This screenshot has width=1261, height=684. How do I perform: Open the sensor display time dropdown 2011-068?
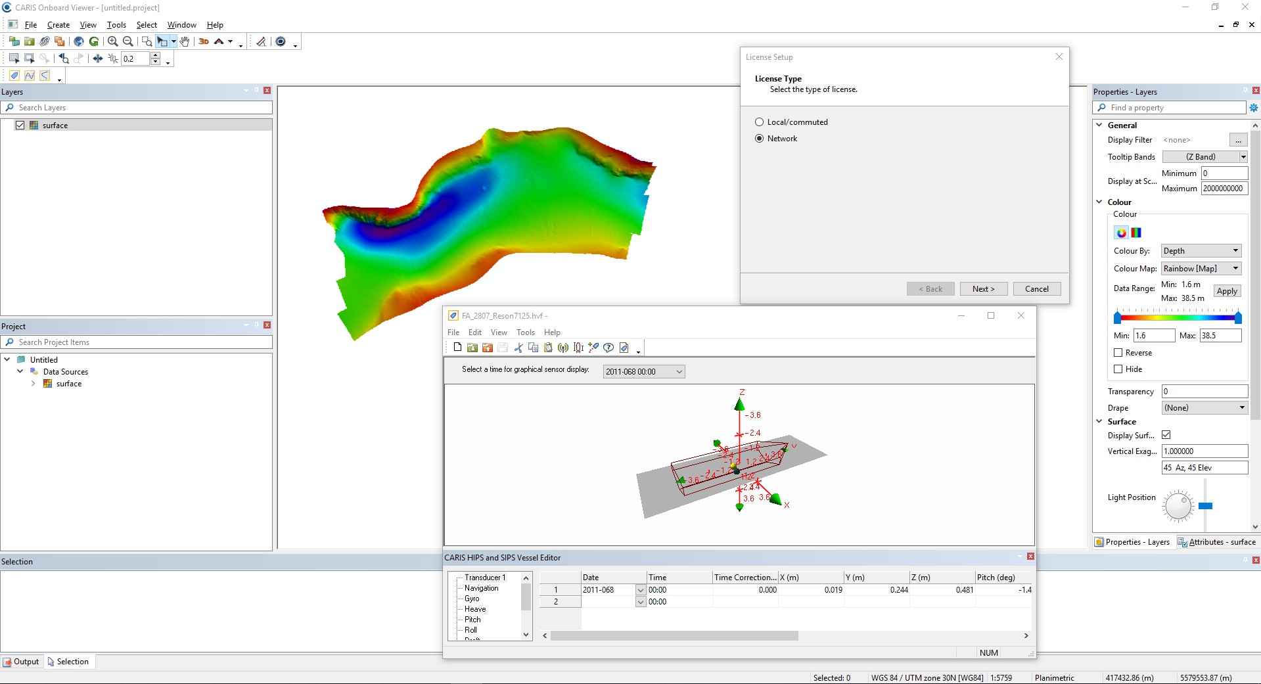(644, 372)
